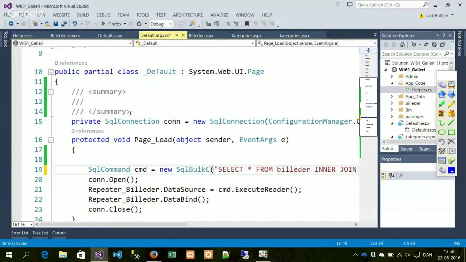Viewport: 466px width, 262px height.
Task: Open the Start menu on the taskbar
Action: pos(9,255)
